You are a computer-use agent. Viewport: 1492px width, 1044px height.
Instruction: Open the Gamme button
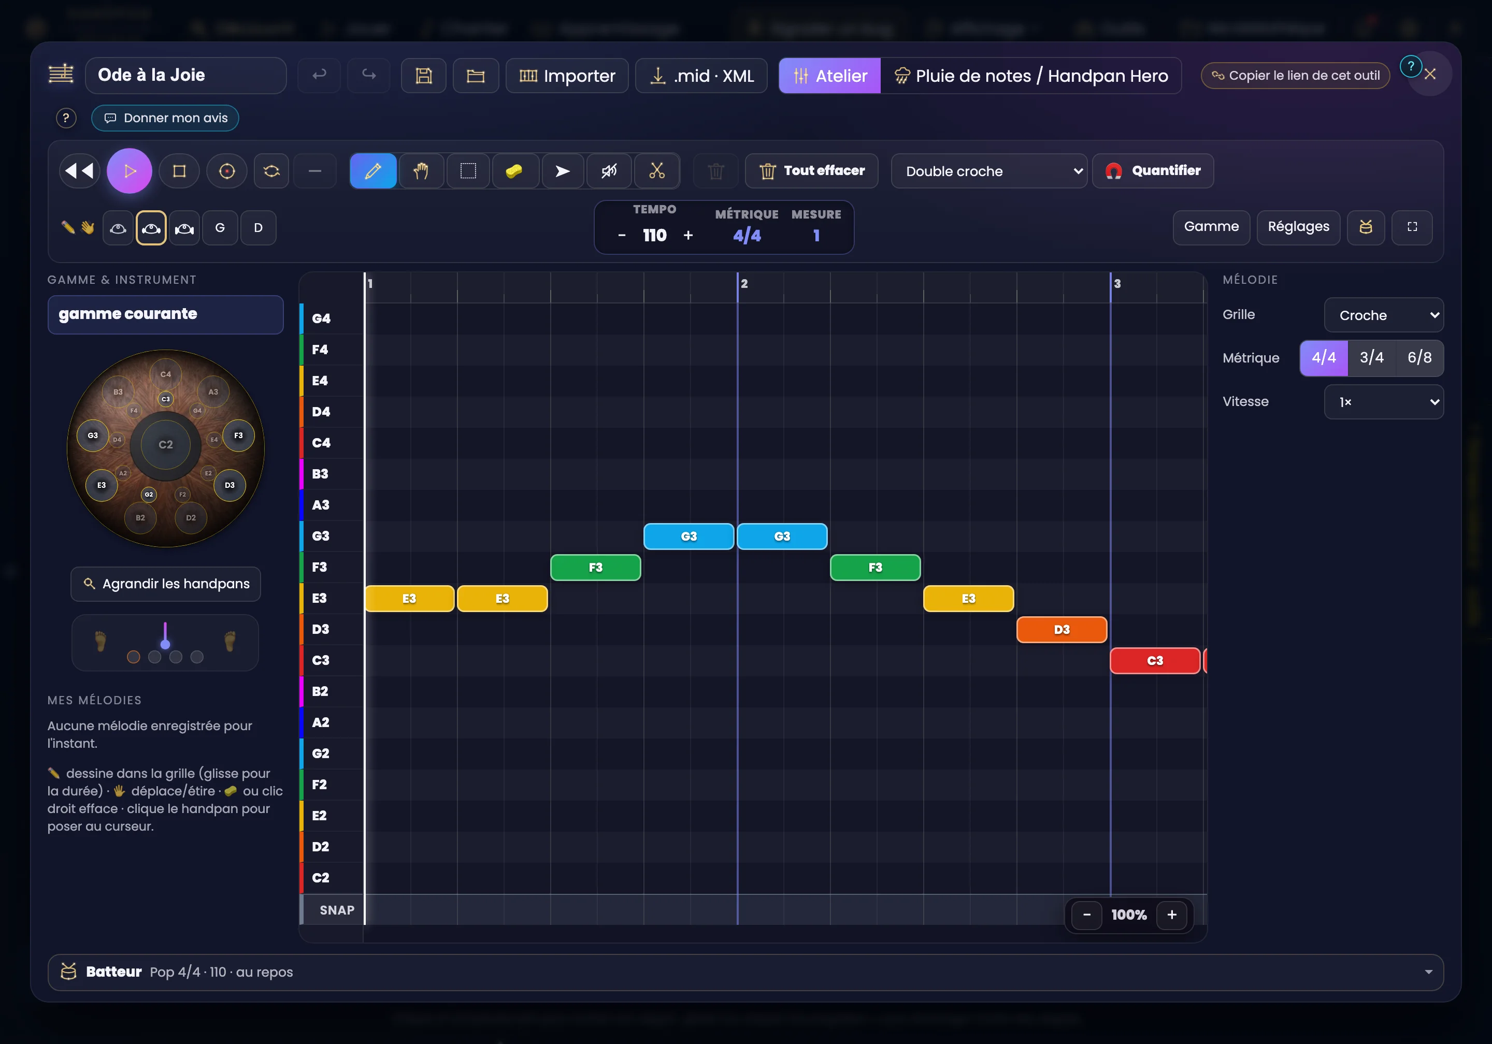(1211, 227)
